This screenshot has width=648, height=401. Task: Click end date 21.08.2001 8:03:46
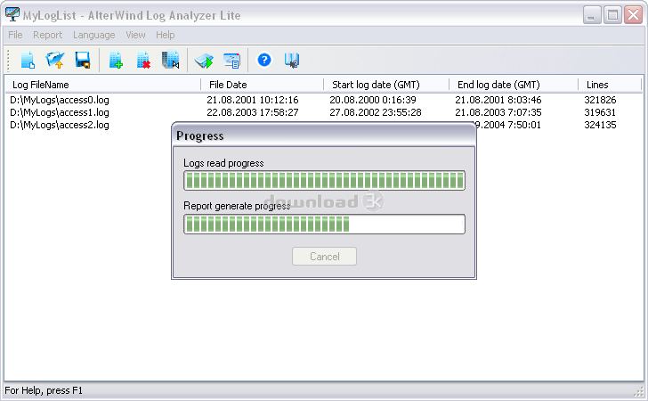coord(498,100)
